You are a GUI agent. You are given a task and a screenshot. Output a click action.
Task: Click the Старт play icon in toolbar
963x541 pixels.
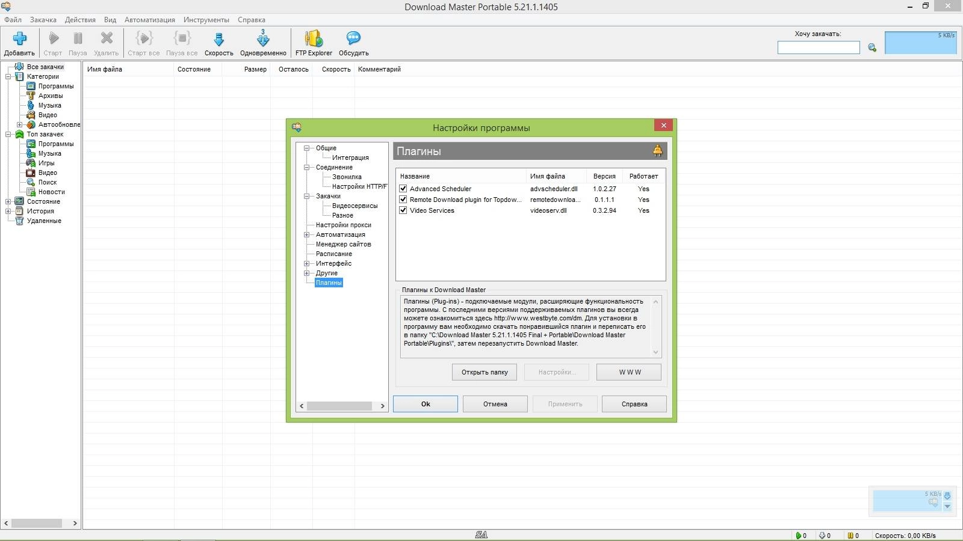pos(54,38)
